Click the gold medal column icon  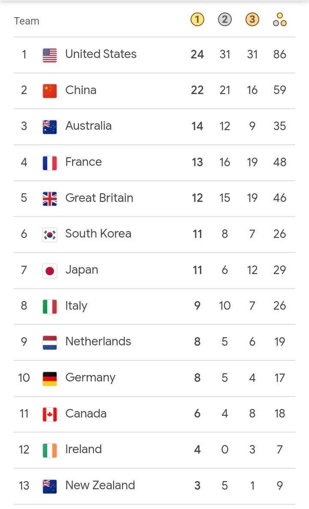197,19
